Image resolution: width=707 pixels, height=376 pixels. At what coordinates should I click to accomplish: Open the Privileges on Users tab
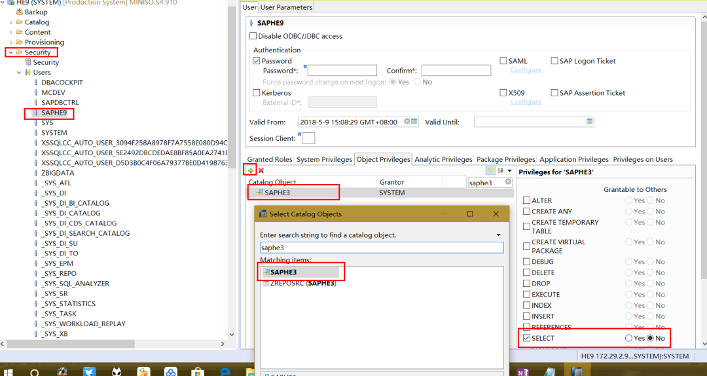643,159
